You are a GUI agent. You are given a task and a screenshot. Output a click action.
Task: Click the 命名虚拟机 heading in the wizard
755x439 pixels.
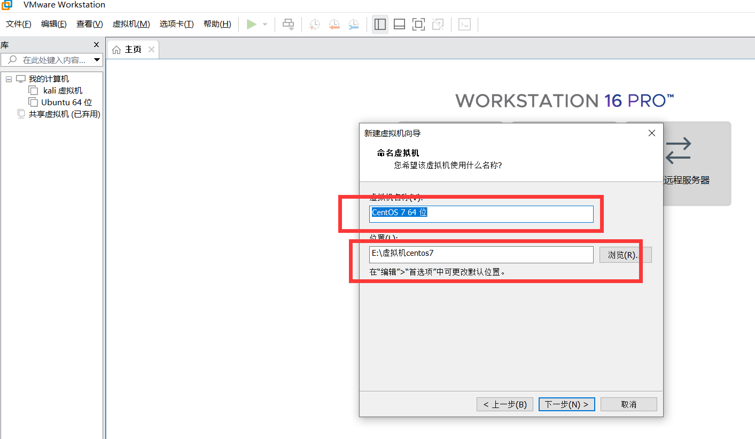(x=398, y=153)
